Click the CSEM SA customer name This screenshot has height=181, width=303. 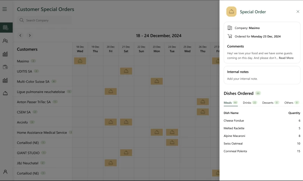23,112
